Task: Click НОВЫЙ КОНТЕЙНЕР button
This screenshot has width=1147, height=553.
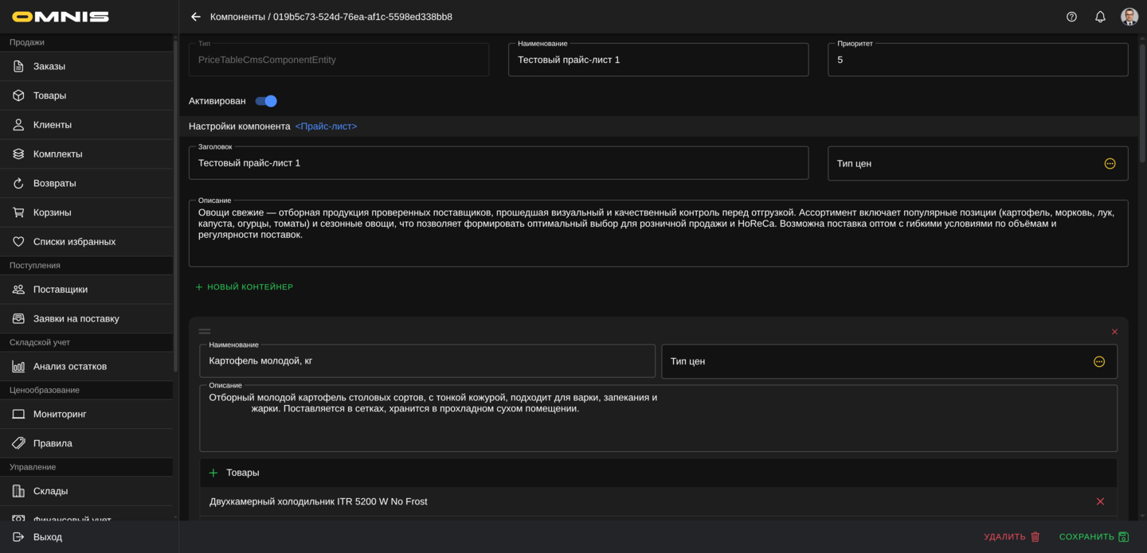Action: pyautogui.click(x=244, y=287)
